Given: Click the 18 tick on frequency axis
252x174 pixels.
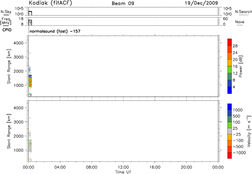Looking at the screenshot, I should pos(21,19).
